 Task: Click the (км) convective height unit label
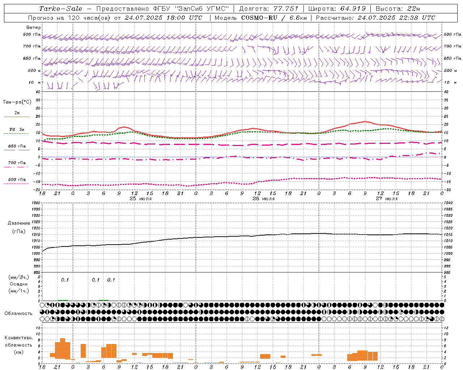[x=18, y=352]
